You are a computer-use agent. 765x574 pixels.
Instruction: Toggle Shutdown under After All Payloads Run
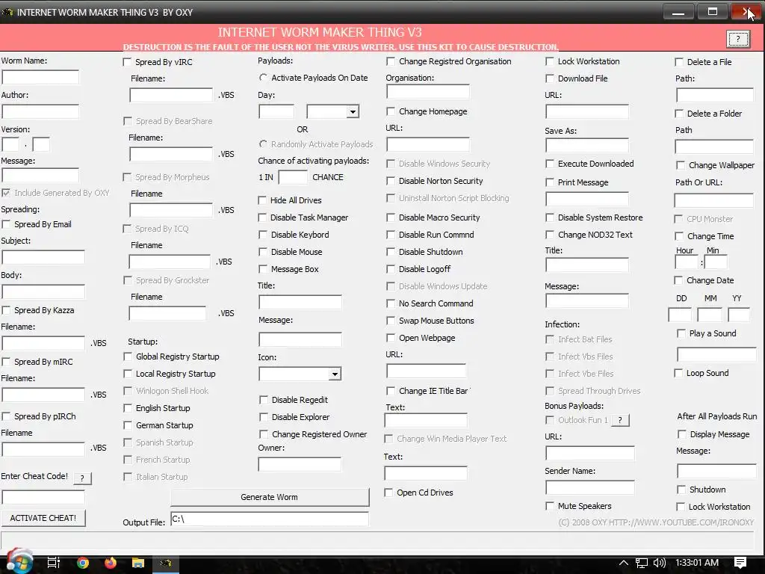coord(681,490)
